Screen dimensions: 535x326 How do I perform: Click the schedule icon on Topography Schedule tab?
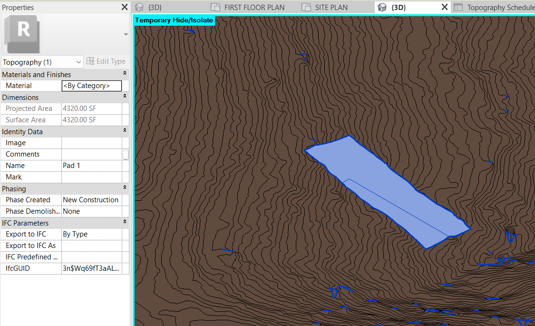[x=459, y=7]
